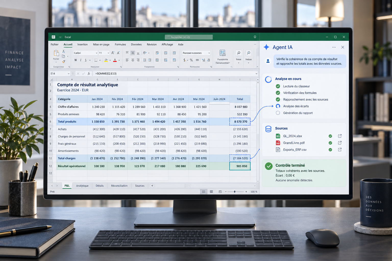Switch to Normal view in the status bar
This screenshot has width=392, height=261.
pos(204,192)
